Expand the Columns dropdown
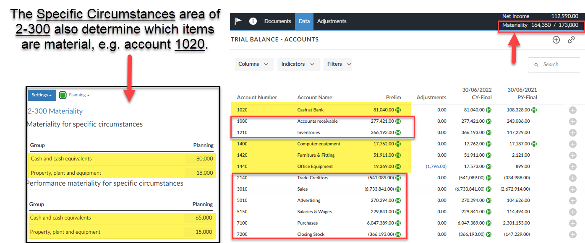585x243 pixels. [253, 64]
